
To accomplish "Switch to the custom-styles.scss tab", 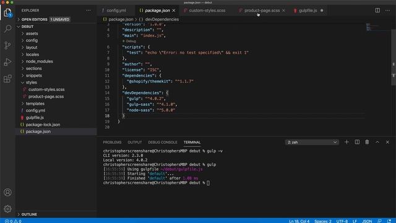I will (x=207, y=11).
